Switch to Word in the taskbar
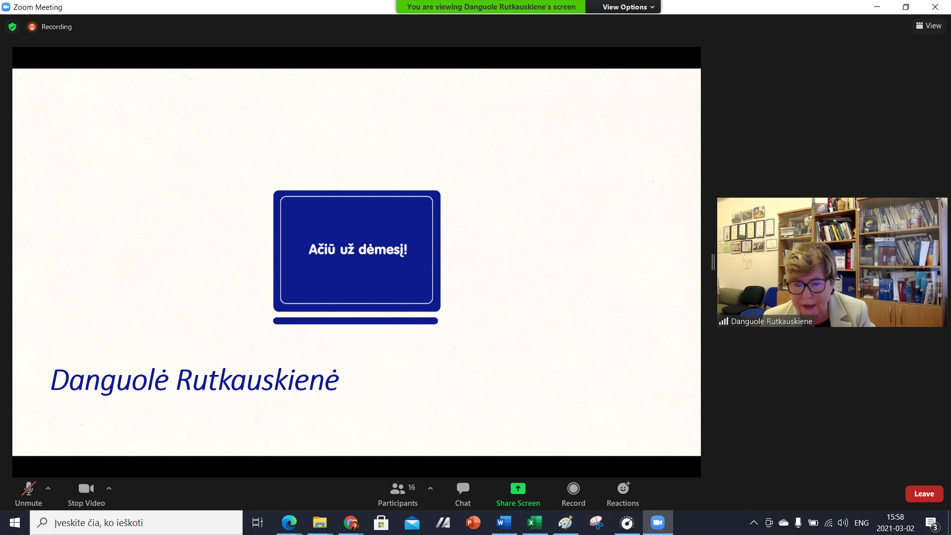Screen dimensions: 951x535 [x=504, y=523]
